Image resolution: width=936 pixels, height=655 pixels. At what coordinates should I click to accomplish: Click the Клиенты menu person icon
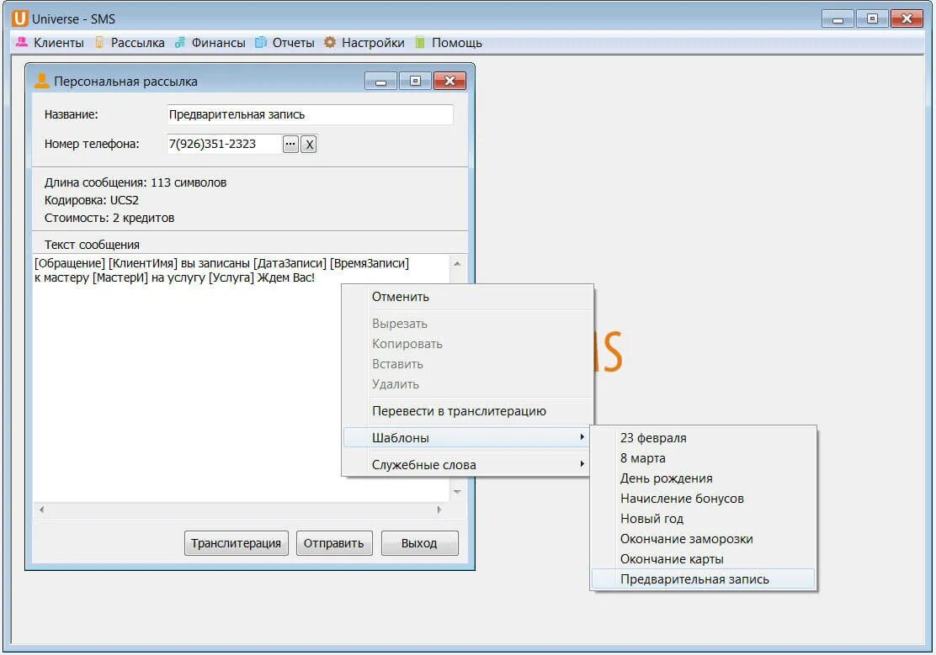(22, 42)
